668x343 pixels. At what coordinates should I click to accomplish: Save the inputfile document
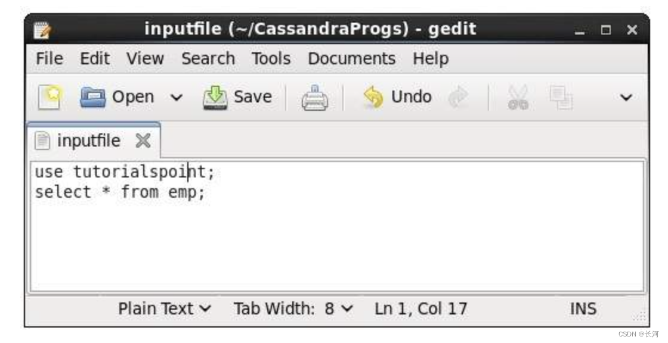237,96
